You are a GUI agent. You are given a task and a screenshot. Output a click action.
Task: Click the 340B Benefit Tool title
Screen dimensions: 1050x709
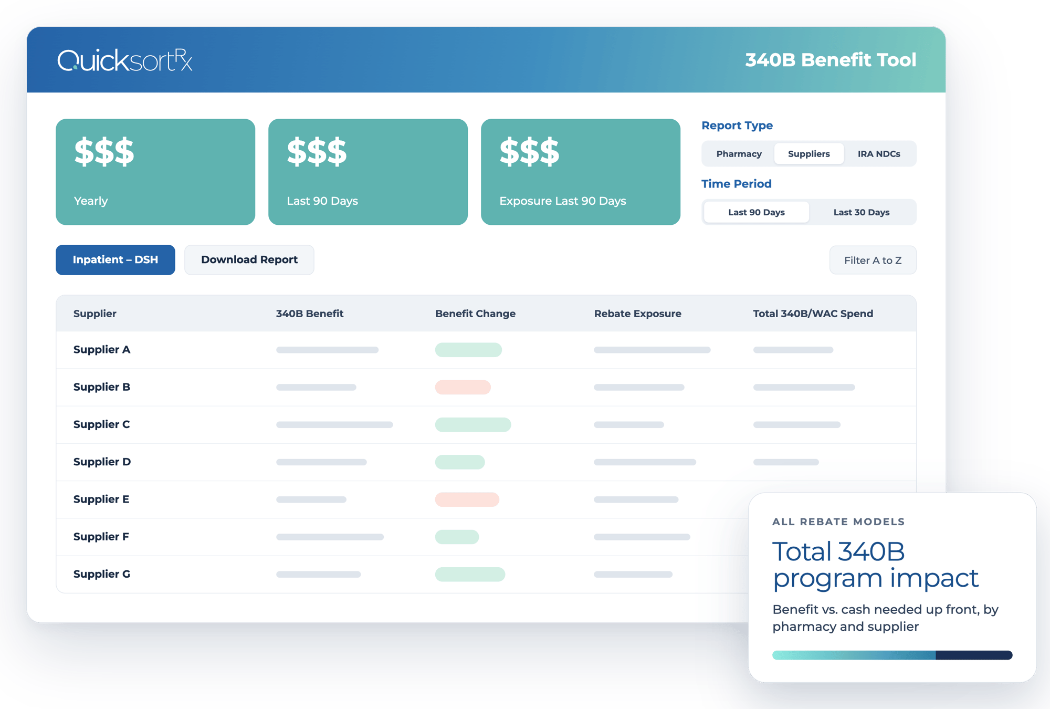point(831,60)
